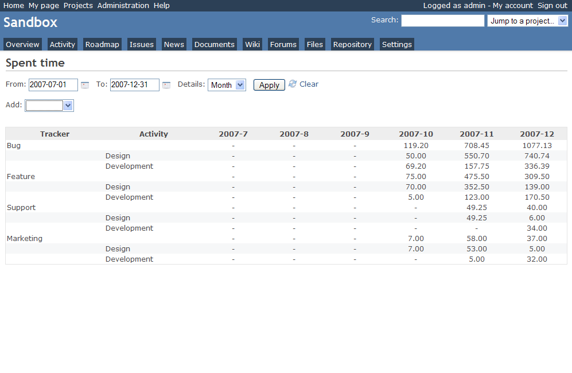Open the project Settings tab
The height and width of the screenshot is (373, 572).
pyautogui.click(x=397, y=45)
